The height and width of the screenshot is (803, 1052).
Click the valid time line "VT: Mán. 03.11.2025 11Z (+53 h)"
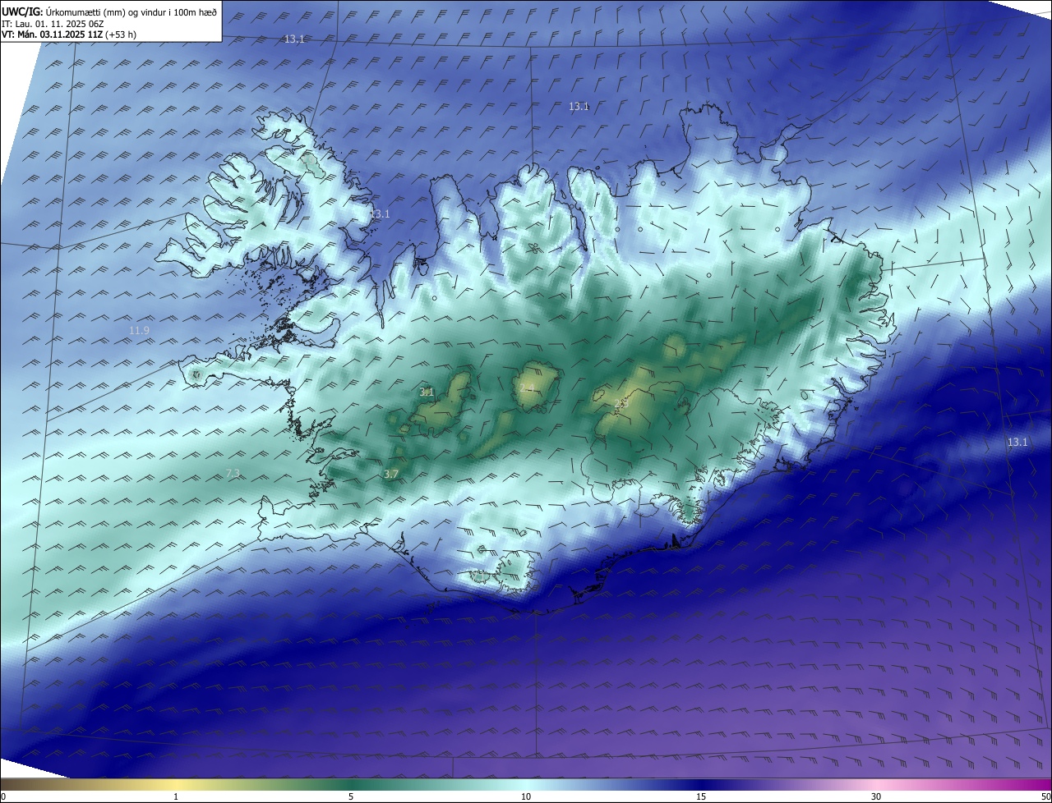click(x=68, y=34)
